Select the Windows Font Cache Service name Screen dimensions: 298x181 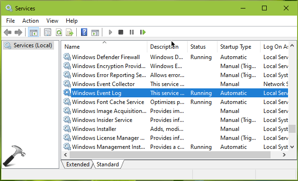108,102
